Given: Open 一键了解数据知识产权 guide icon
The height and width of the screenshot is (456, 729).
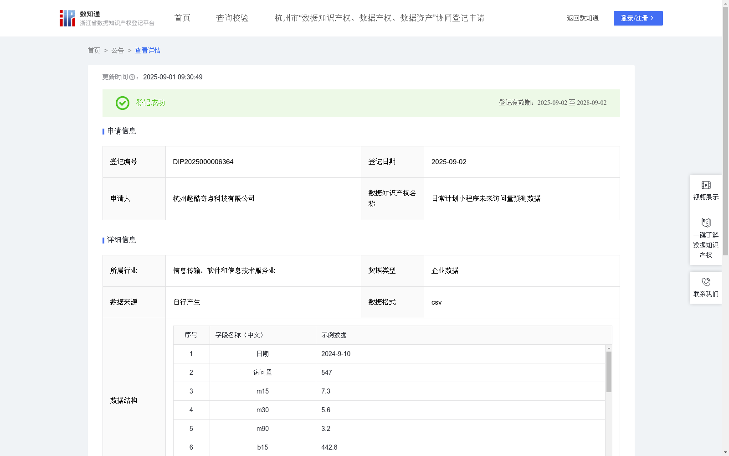Looking at the screenshot, I should click(x=706, y=223).
